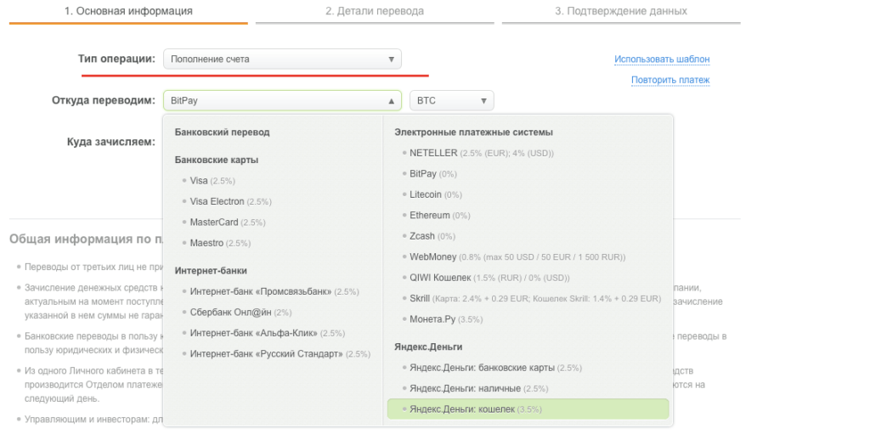
Task: Select Visa from bank cards list
Action: click(x=199, y=181)
